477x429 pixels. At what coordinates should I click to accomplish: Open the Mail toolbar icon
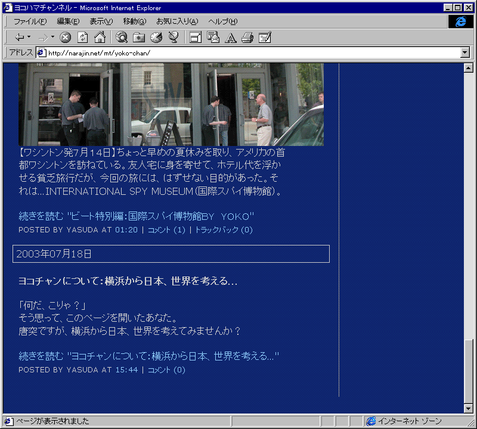tap(213, 38)
